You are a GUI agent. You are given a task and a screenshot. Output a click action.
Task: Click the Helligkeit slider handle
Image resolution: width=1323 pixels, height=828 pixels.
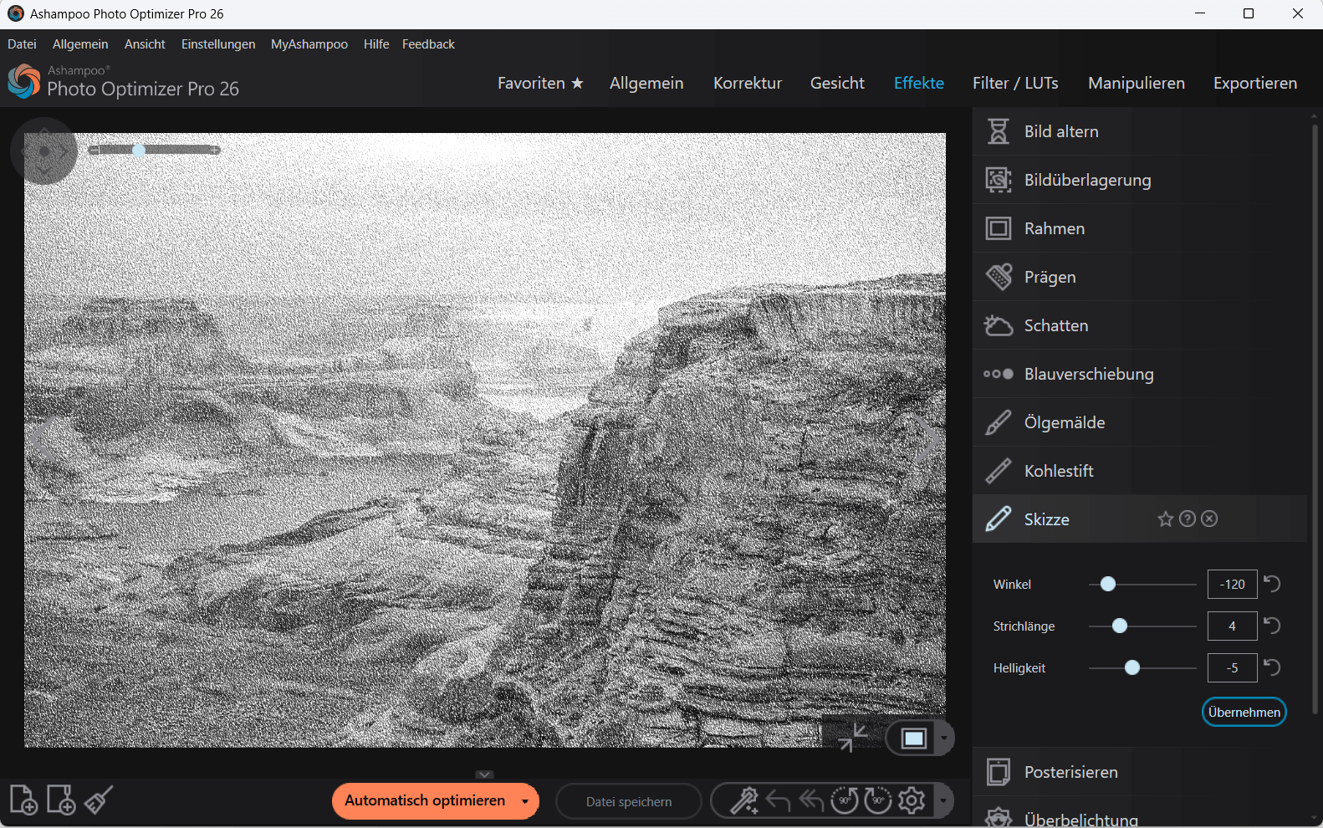point(1132,667)
